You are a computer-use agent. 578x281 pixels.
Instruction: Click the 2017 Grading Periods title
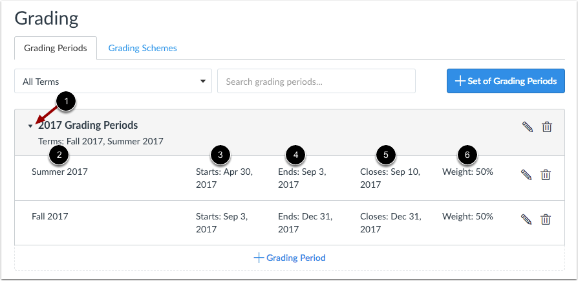(x=88, y=125)
